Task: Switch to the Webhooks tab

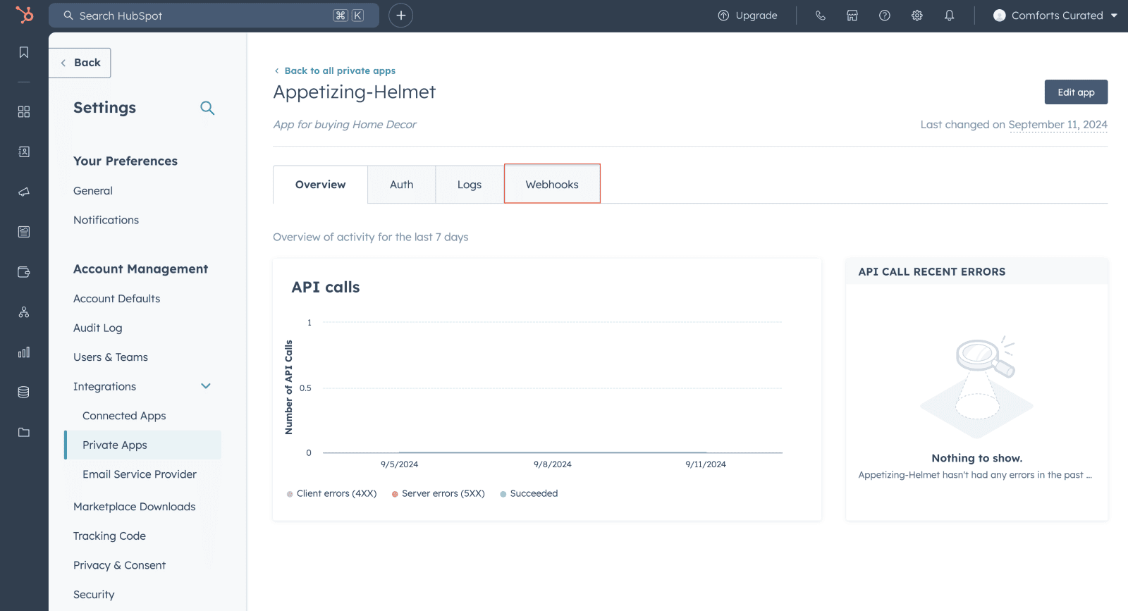Action: tap(552, 184)
